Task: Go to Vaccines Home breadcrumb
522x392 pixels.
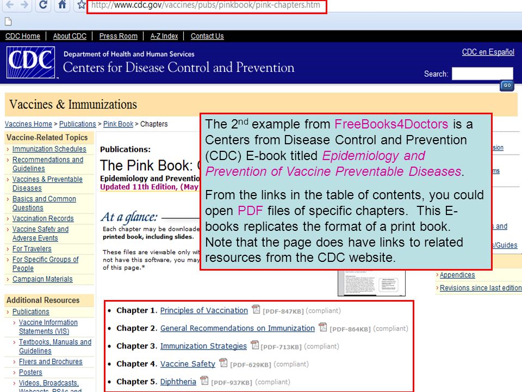Action: click(x=28, y=124)
